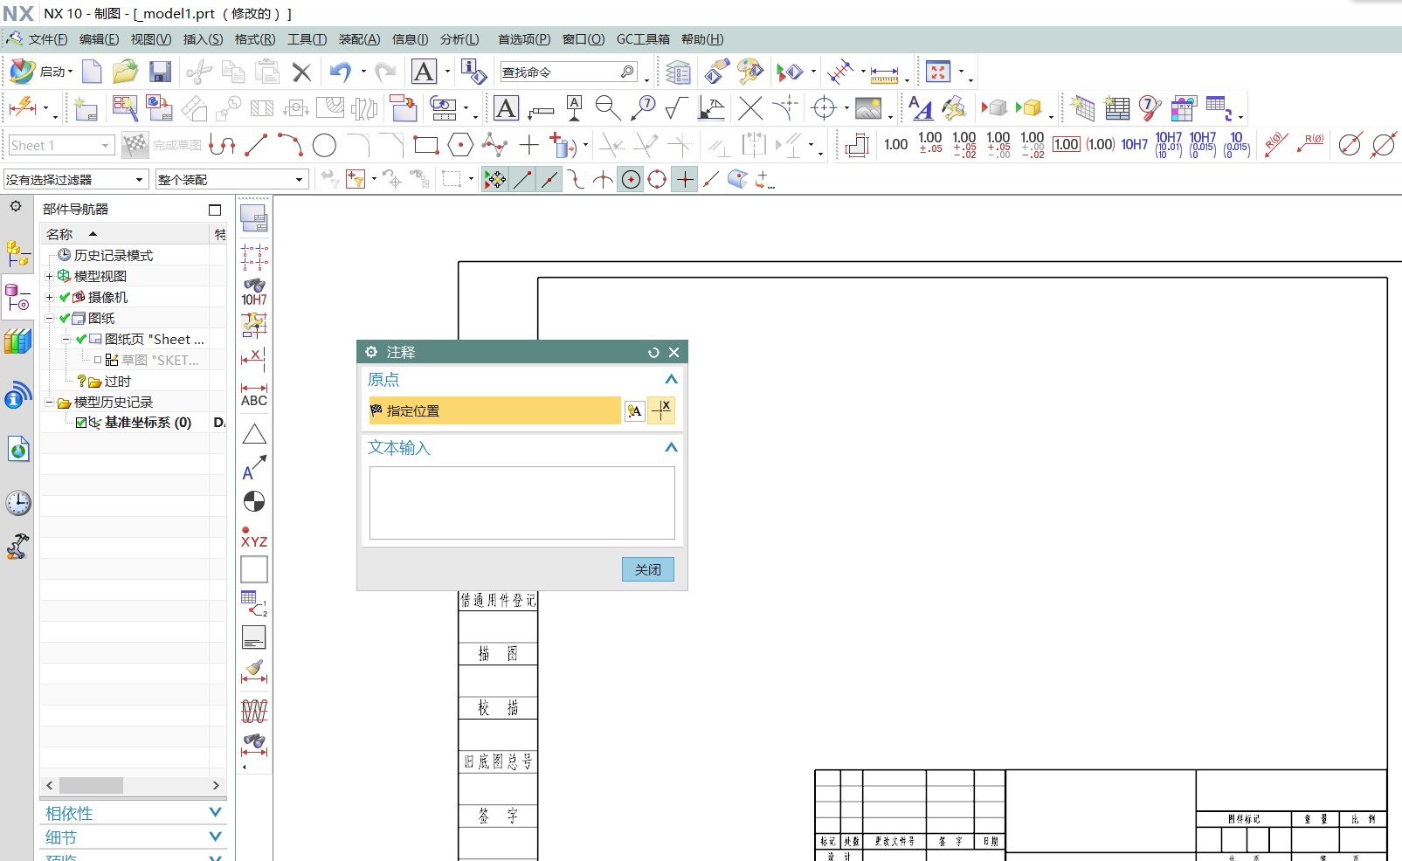The image size is (1402, 861).
Task: Open the Edit menu
Action: coord(99,39)
